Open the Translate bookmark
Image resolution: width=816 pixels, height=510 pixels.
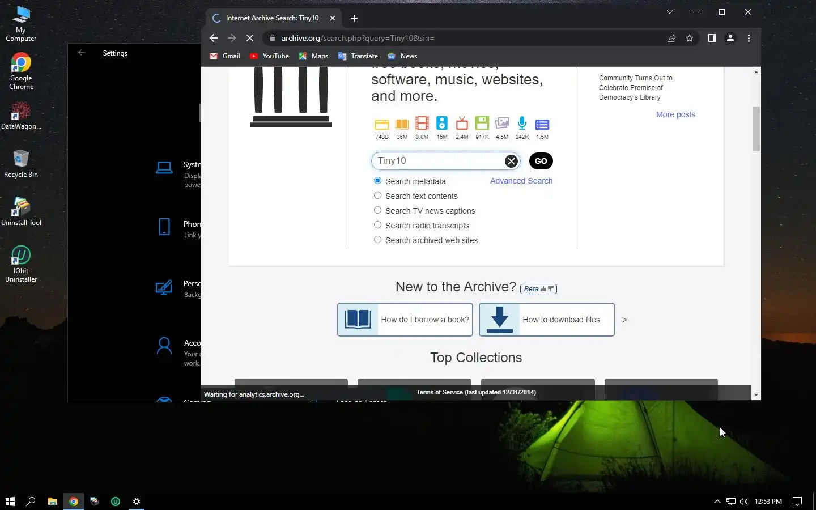click(358, 56)
